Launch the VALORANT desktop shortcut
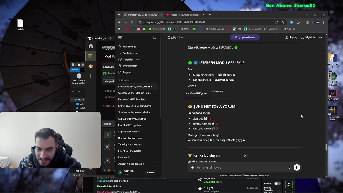Image resolution: width=343 pixels, height=193 pixels. coord(333,95)
